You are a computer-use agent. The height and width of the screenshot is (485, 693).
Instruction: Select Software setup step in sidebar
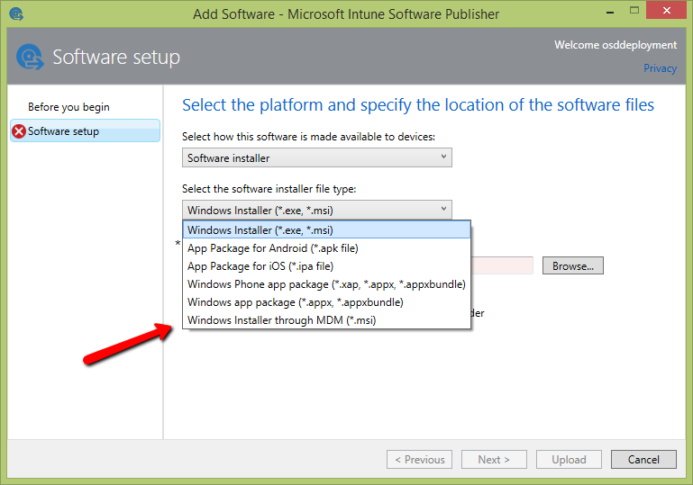tap(64, 131)
